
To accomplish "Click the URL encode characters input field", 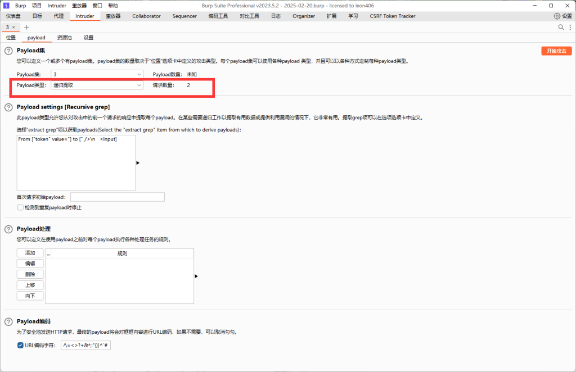I will pos(85,345).
